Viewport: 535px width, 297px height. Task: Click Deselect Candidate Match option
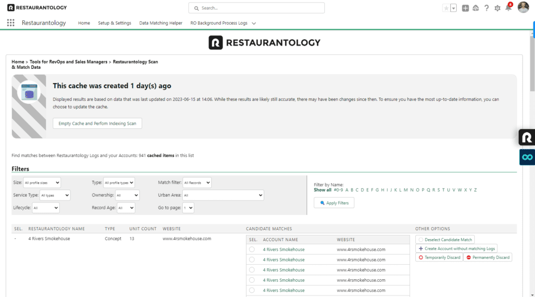[445, 240]
